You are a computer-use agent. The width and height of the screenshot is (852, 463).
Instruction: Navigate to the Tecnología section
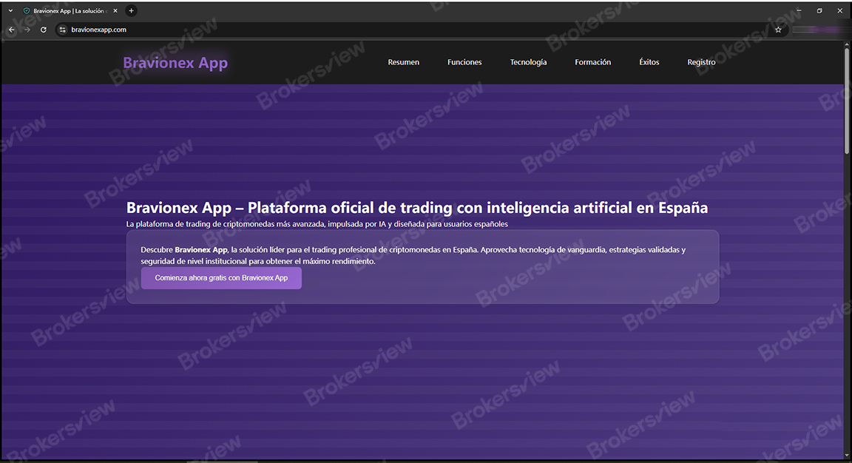528,62
